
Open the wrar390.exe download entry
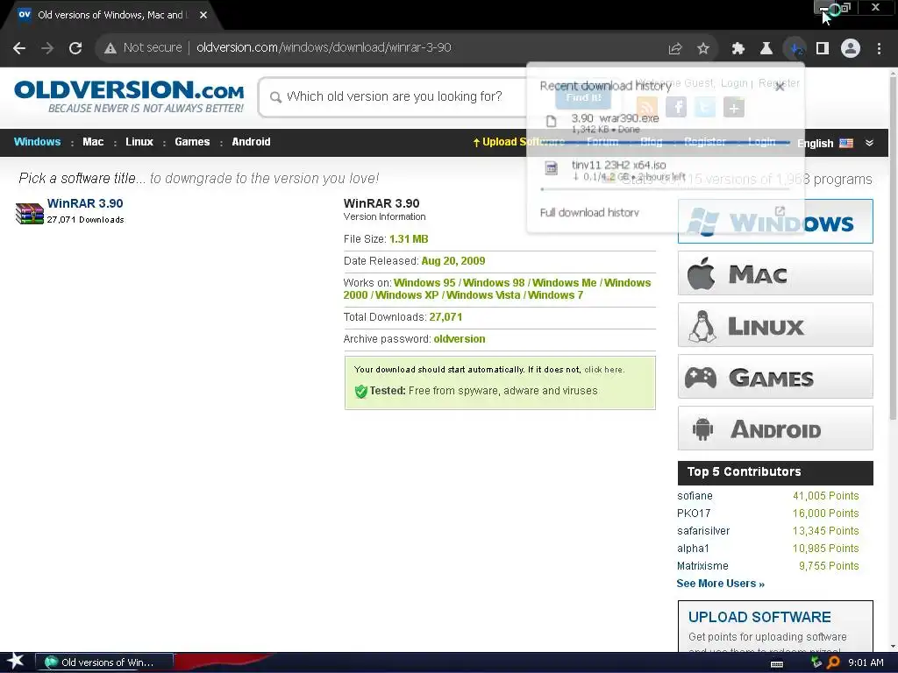pyautogui.click(x=665, y=123)
